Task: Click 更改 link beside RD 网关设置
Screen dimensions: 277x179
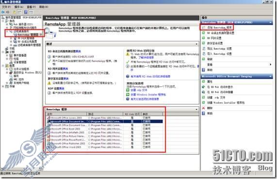Action: 65,69
